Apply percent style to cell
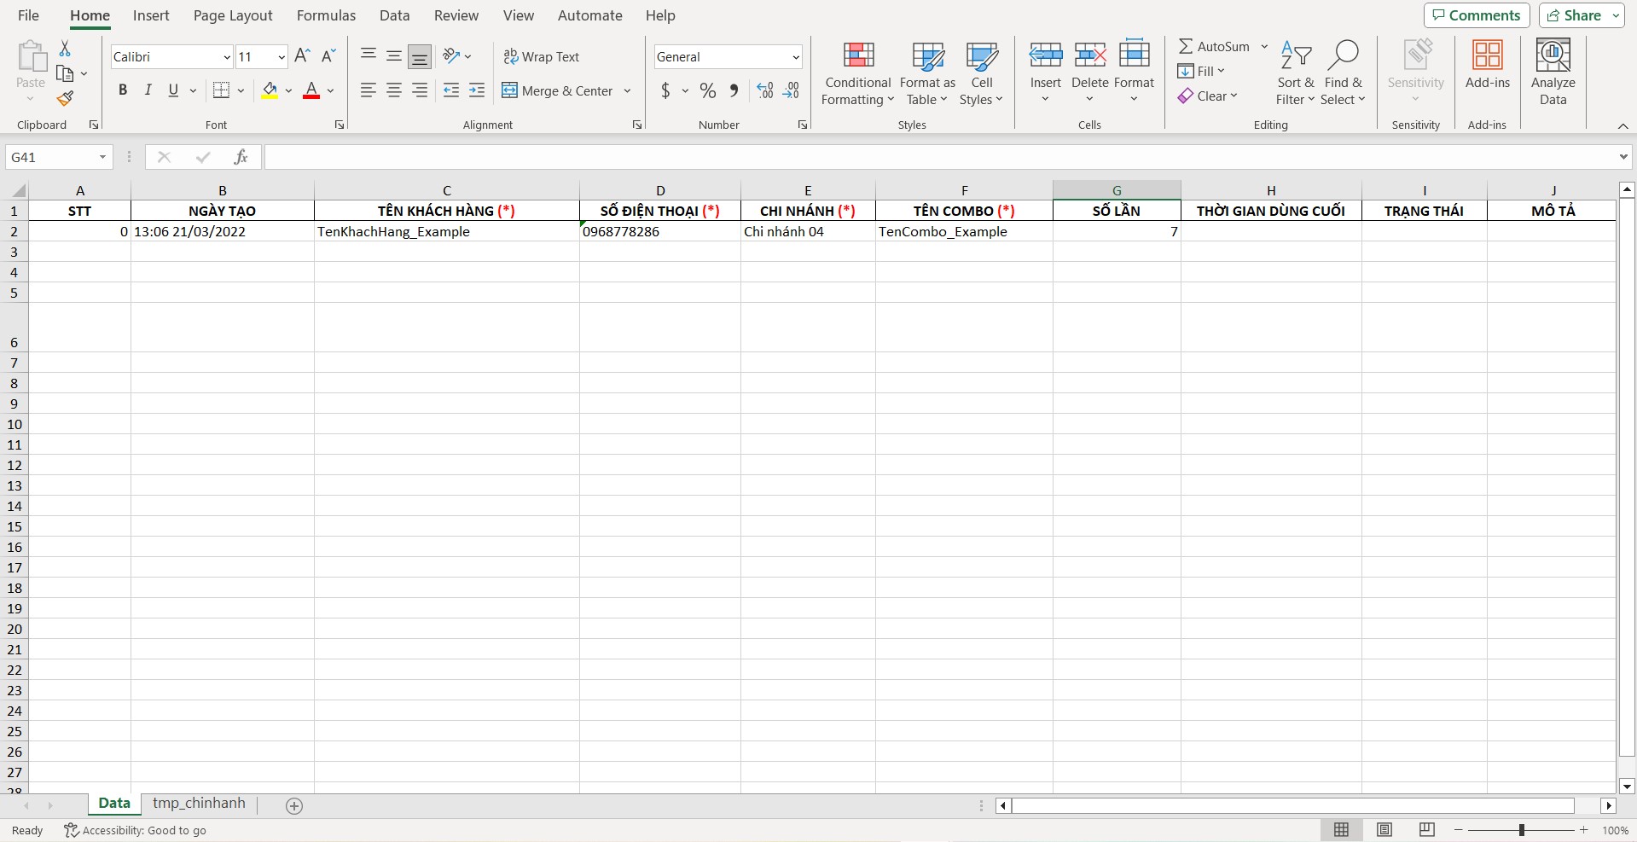The width and height of the screenshot is (1637, 842). pos(707,90)
